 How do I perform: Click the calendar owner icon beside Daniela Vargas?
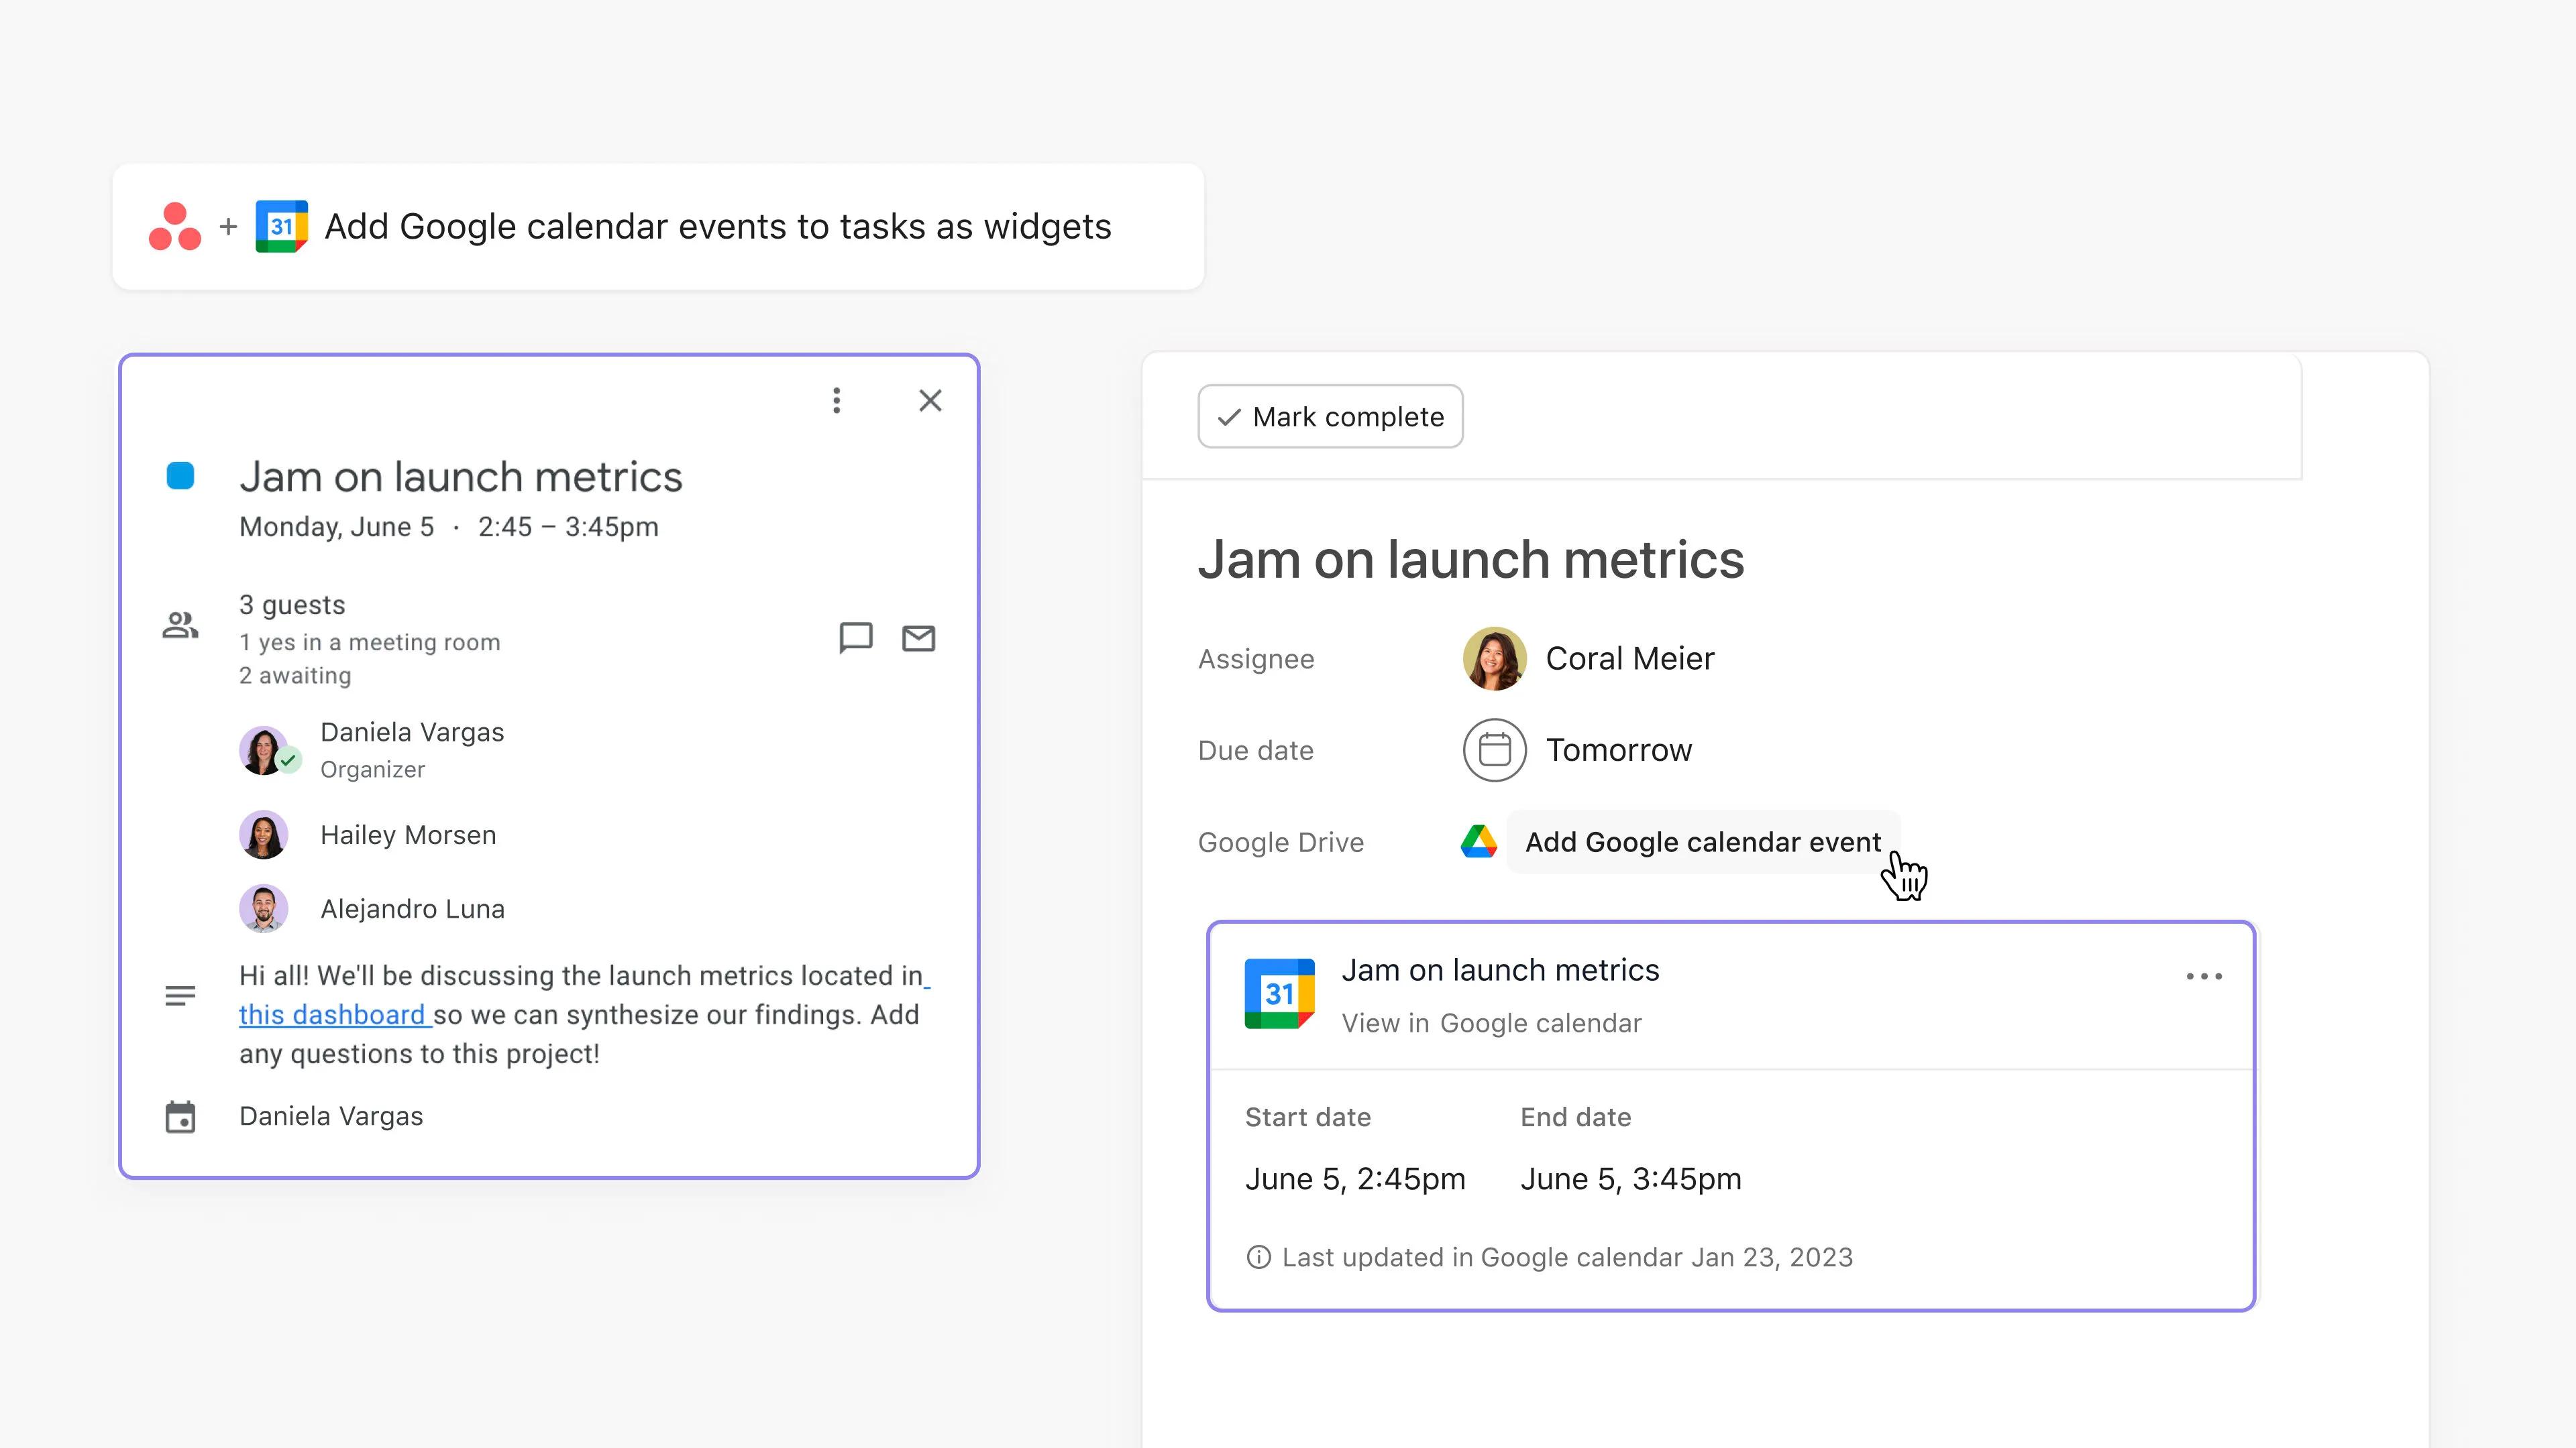click(x=180, y=1116)
